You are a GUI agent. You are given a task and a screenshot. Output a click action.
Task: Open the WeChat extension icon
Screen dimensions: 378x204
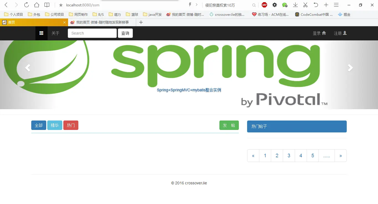[x=285, y=5]
